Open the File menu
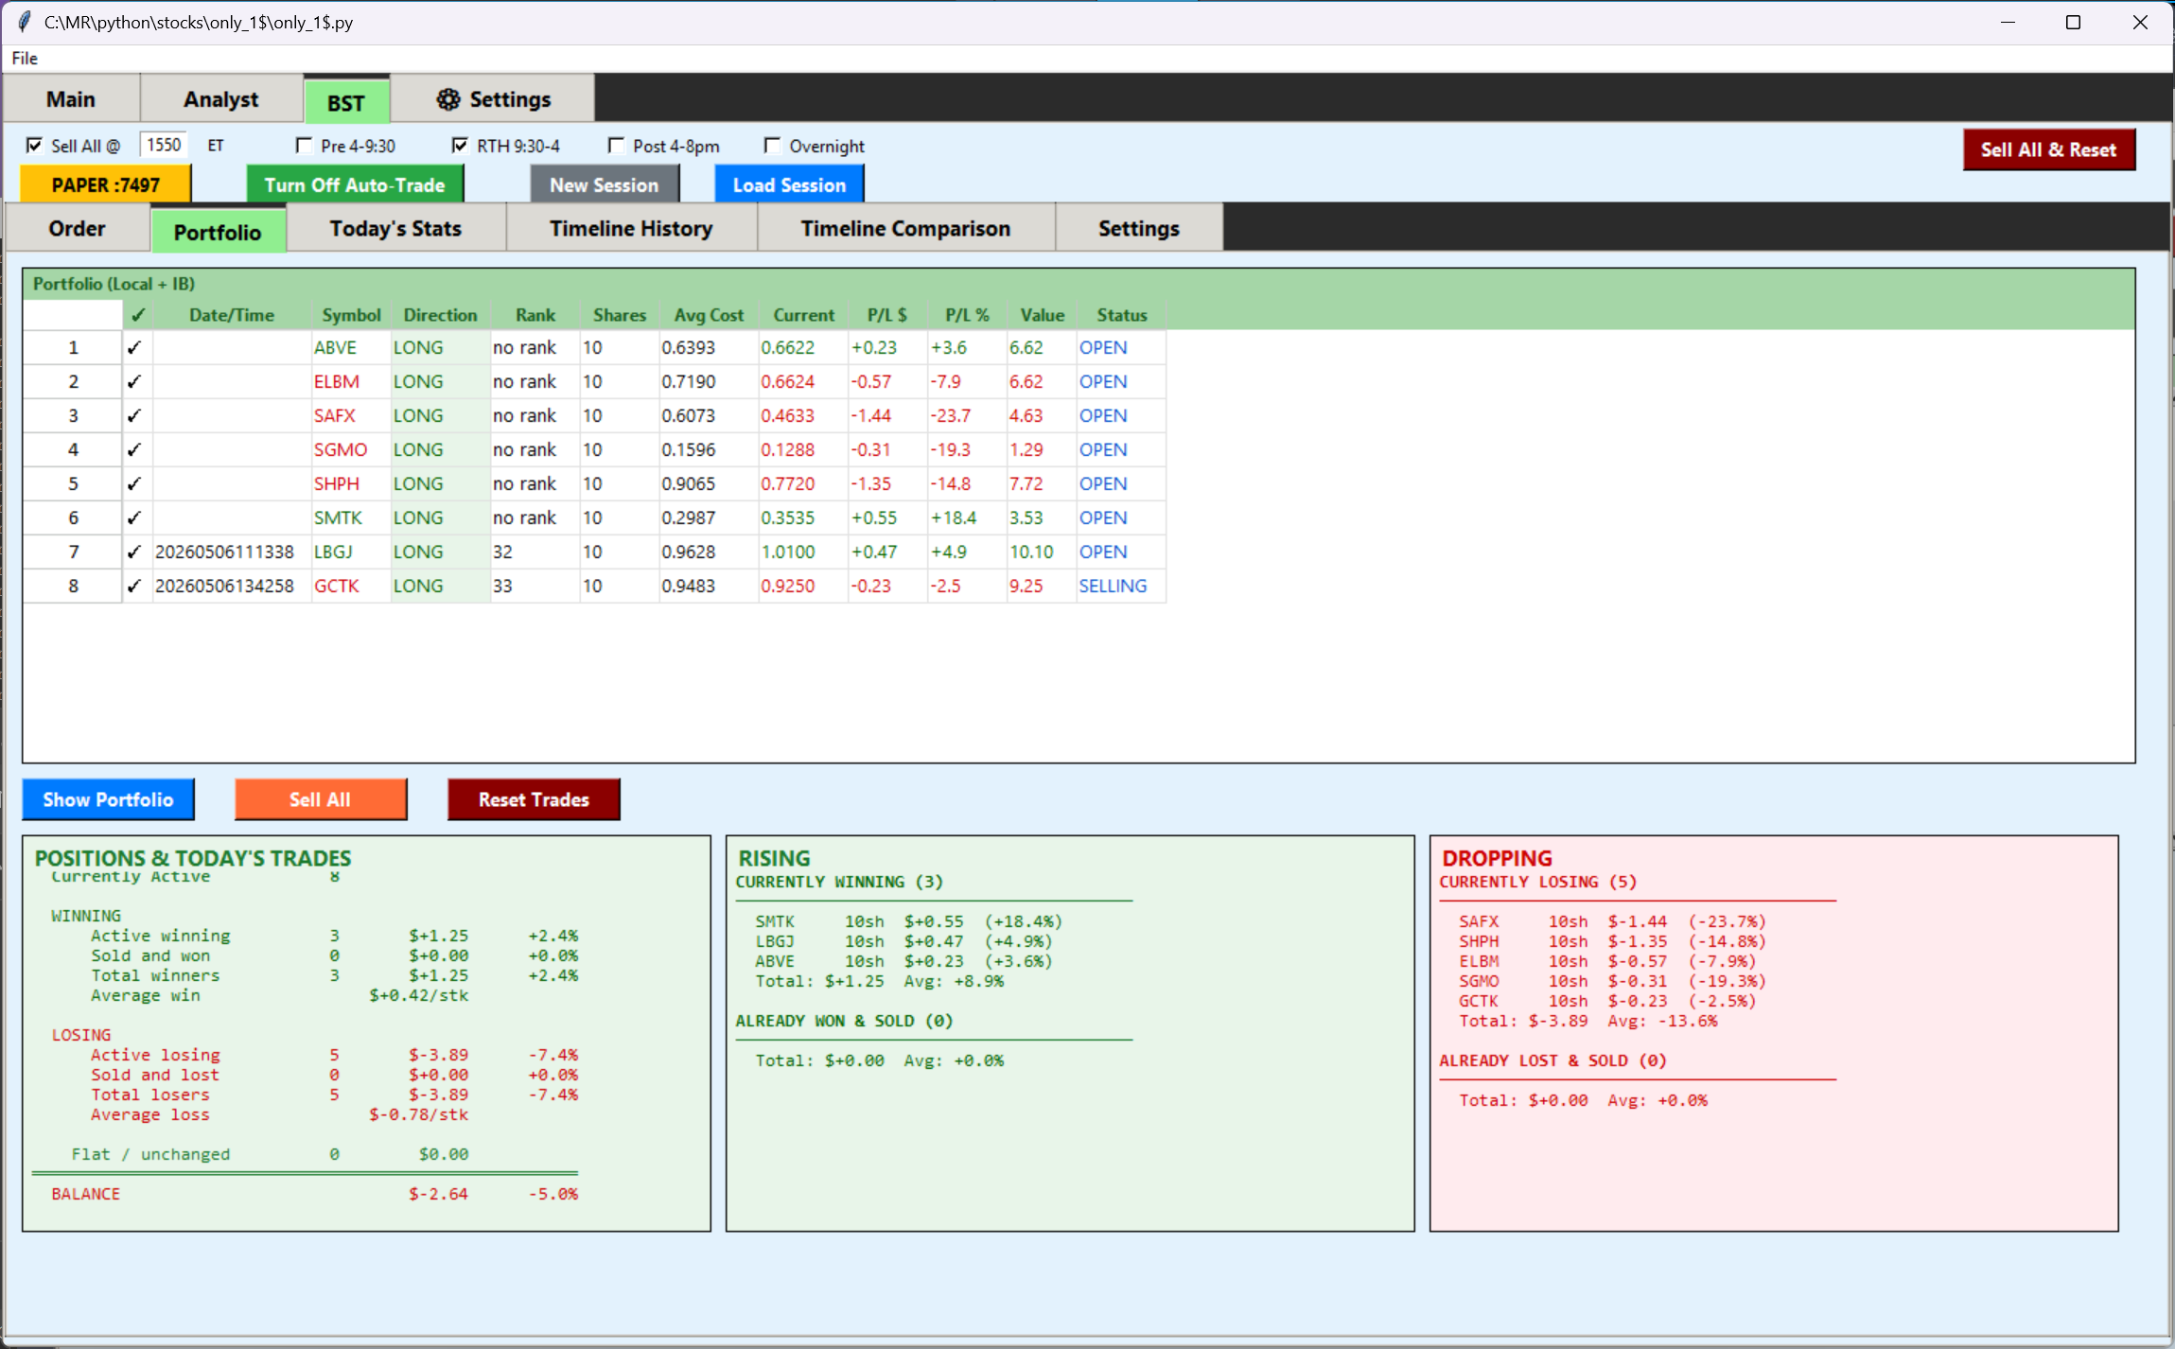The height and width of the screenshot is (1349, 2175). [x=25, y=58]
